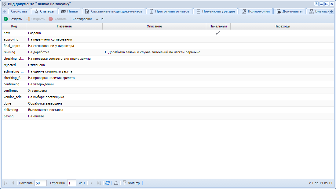Viewport: 336px width, 189px height.
Task: Click the Показать page size field
Action: 40,183
